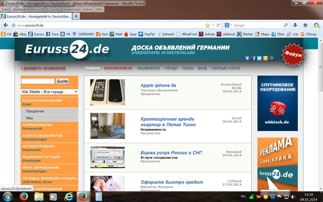Go back with the browser back arrow

6,25
